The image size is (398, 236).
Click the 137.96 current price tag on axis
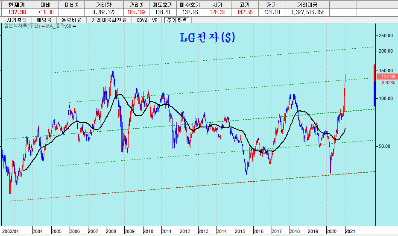pos(388,77)
